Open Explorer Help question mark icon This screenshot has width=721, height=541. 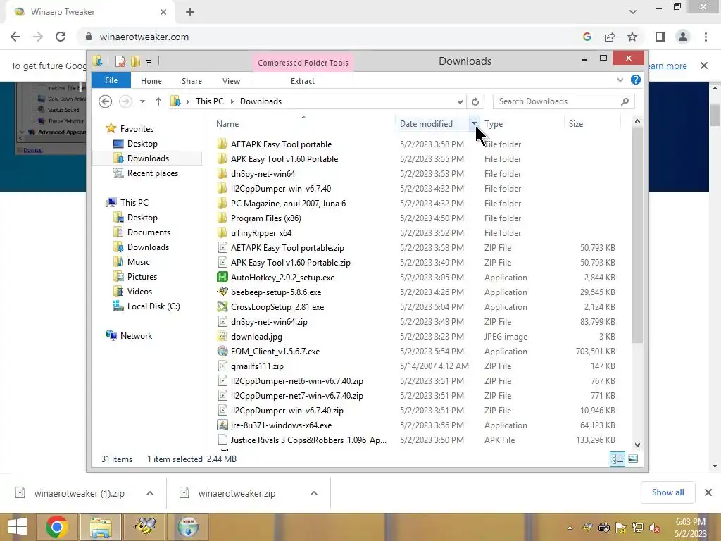point(636,80)
